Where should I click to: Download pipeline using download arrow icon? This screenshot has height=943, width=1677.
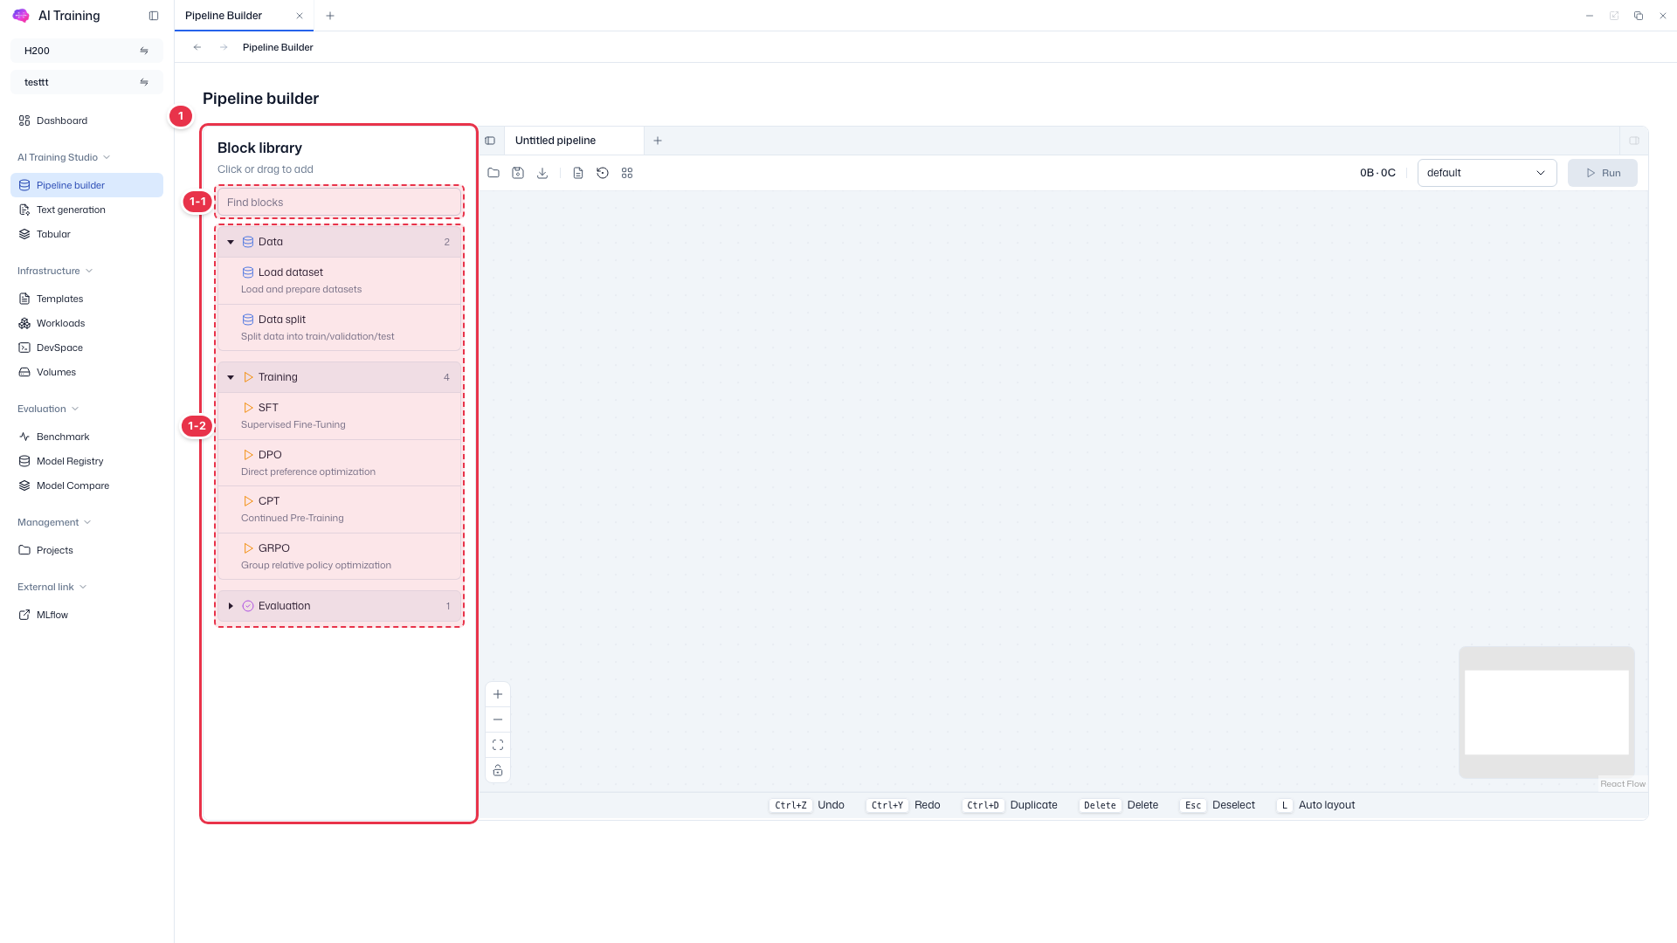point(542,173)
